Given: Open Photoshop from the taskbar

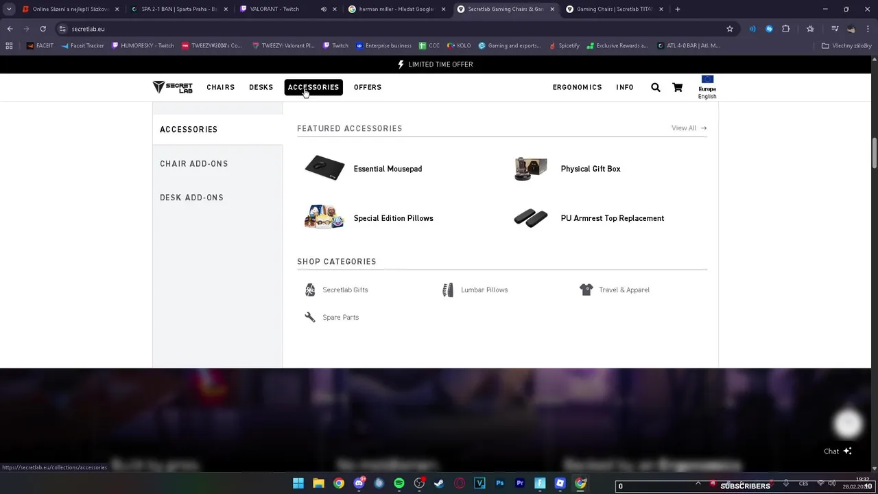Looking at the screenshot, I should pyautogui.click(x=499, y=484).
